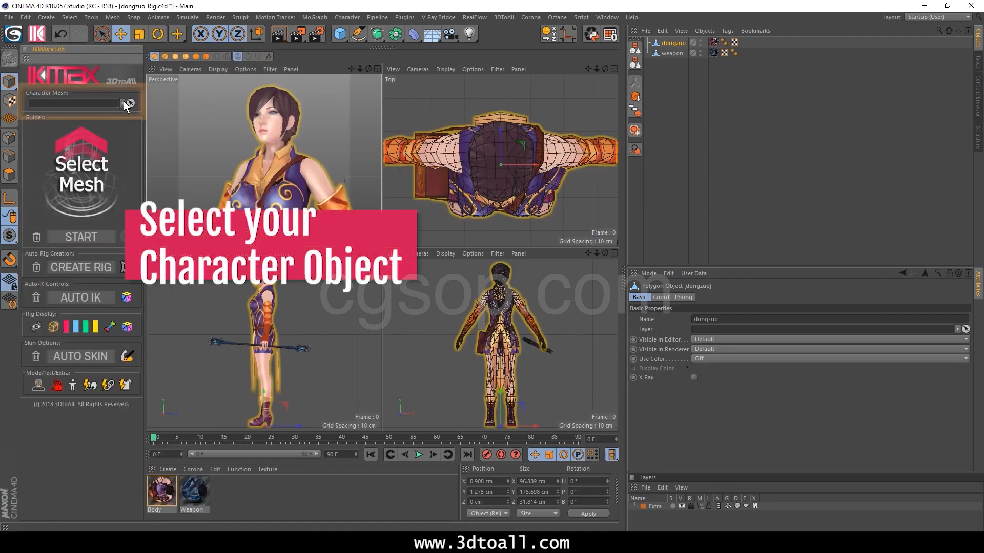
Task: Click the Apply button
Action: [588, 514]
